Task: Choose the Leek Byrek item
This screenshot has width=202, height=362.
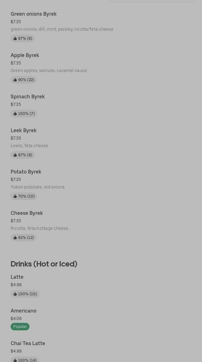Action: point(24,131)
